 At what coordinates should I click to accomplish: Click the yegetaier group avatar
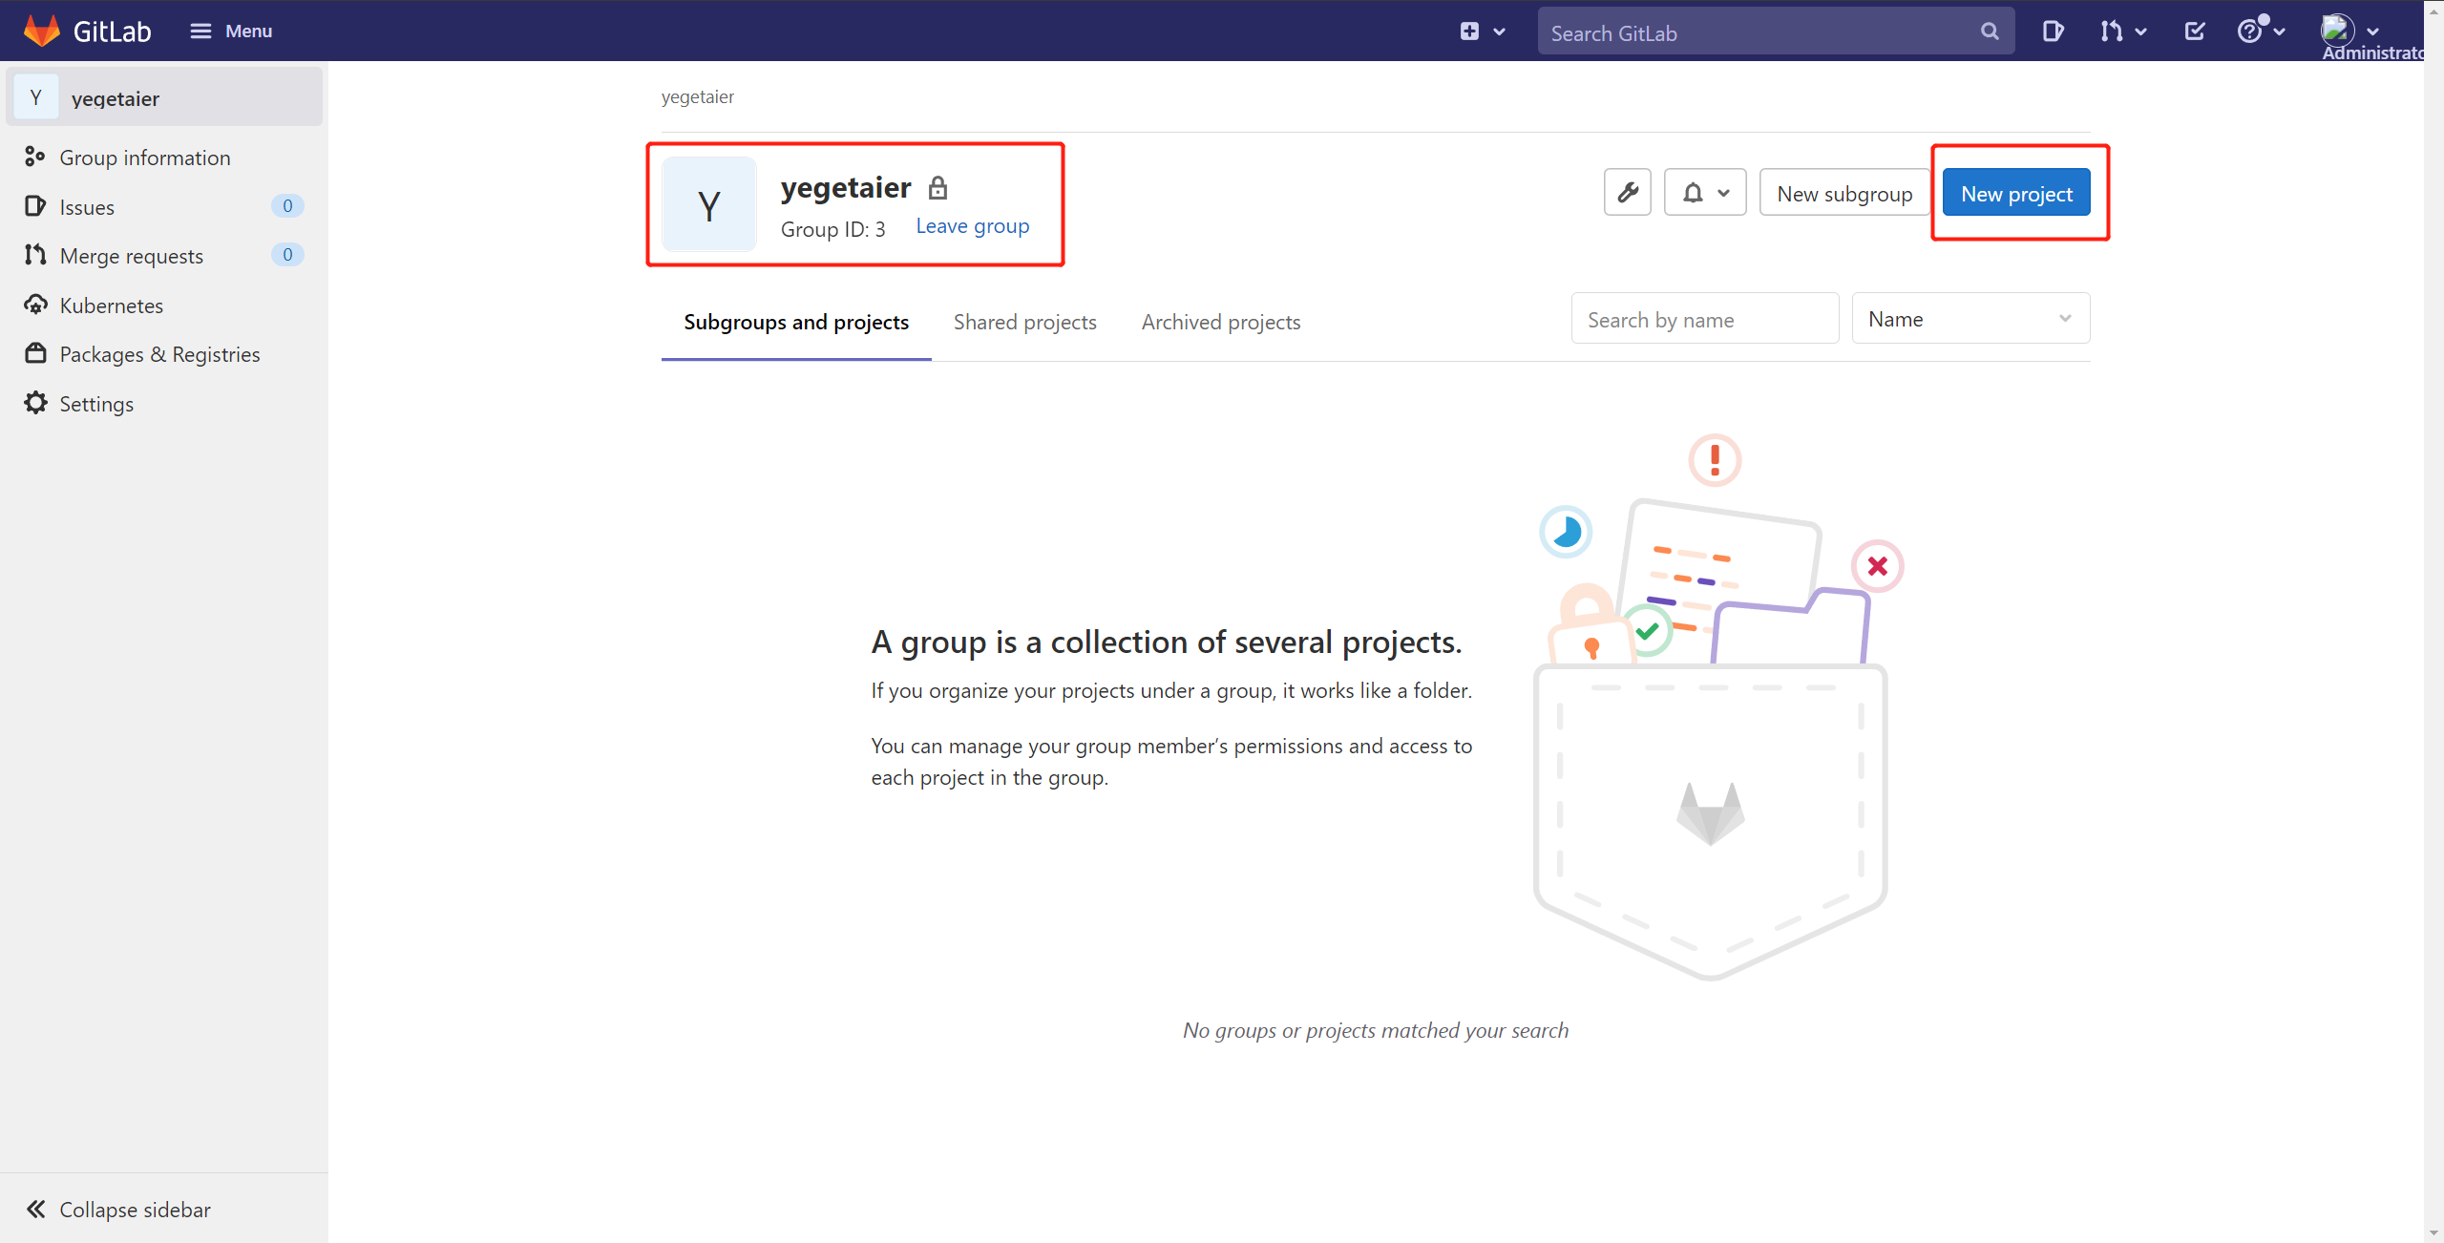coord(709,204)
